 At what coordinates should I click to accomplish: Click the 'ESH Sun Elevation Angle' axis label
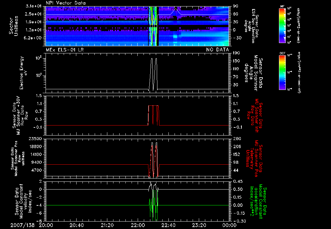pos(251,26)
